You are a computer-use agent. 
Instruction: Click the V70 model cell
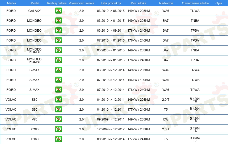click(x=34, y=119)
